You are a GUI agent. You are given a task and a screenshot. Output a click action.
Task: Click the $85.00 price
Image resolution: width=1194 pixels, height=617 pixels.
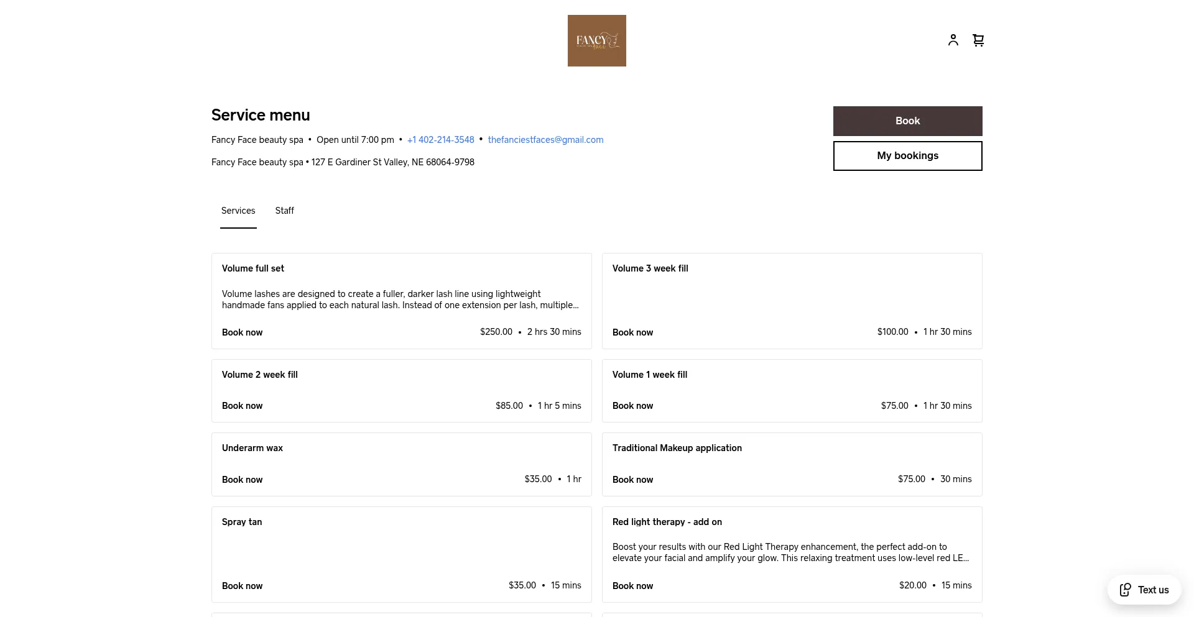[509, 406]
